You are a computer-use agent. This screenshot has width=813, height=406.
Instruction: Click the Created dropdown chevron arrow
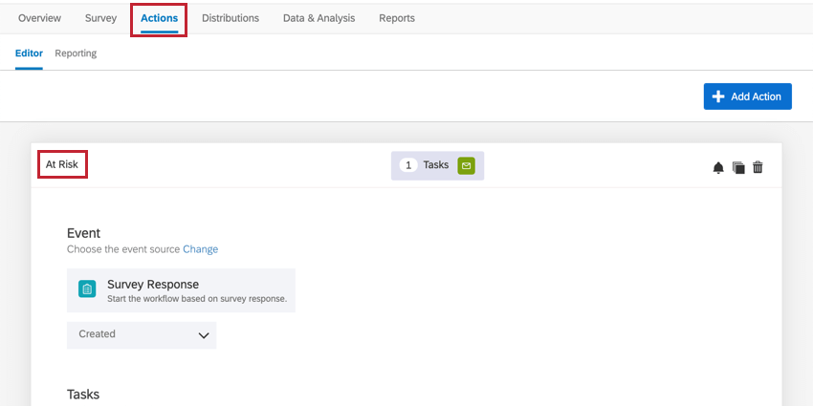point(203,335)
